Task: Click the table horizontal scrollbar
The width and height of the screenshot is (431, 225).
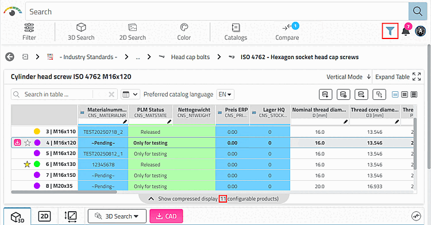Action: click(64, 192)
